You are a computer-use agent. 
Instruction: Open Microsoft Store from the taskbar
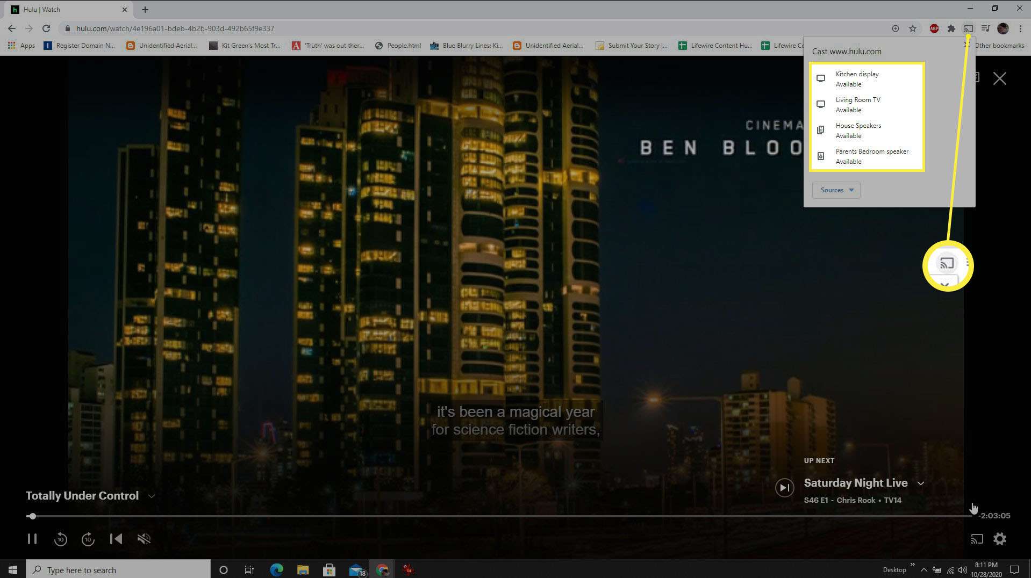click(329, 569)
